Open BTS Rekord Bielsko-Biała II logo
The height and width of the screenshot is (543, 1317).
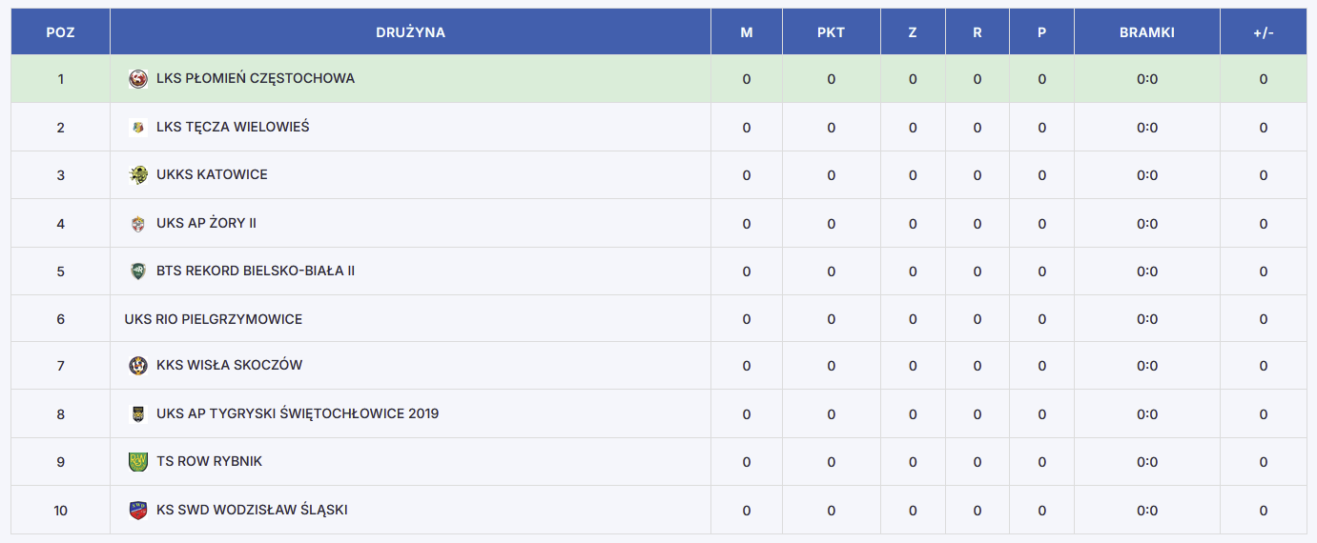pyautogui.click(x=138, y=271)
